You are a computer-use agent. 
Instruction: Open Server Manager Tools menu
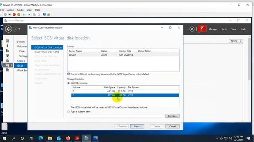[224, 29]
